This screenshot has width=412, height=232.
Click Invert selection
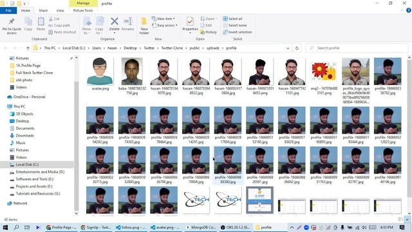point(238,32)
